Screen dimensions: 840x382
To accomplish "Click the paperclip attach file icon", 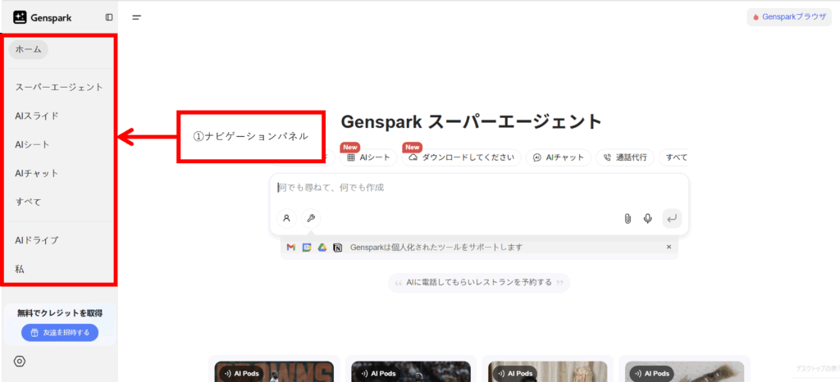I will pos(627,218).
